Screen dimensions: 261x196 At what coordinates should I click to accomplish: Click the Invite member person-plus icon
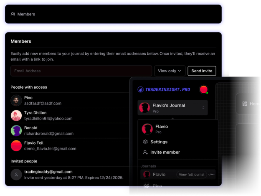[145, 152]
